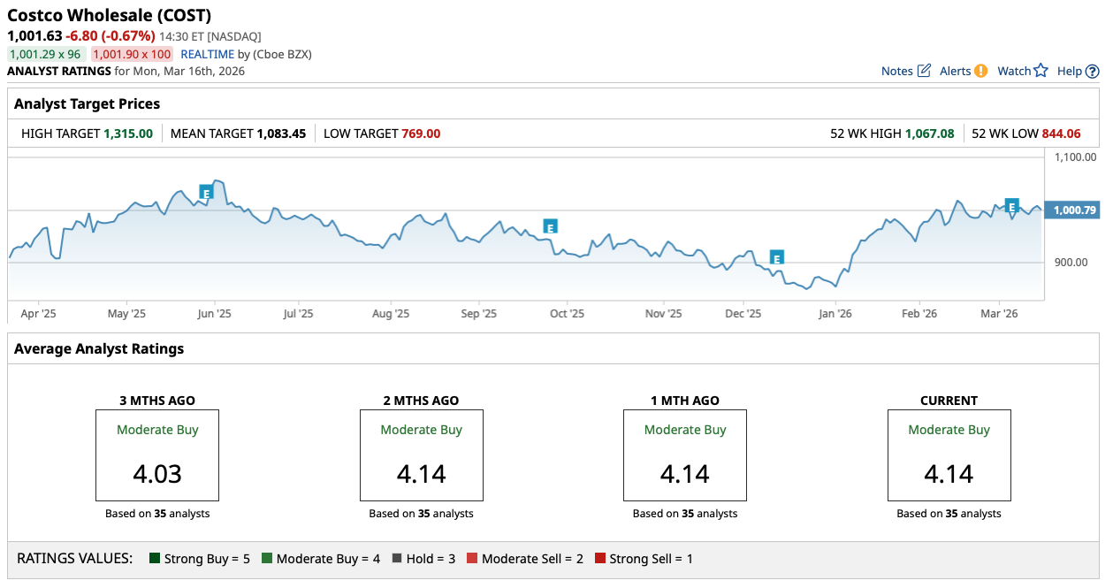Click the Average Analyst Ratings heading
The height and width of the screenshot is (588, 1113).
(x=99, y=348)
